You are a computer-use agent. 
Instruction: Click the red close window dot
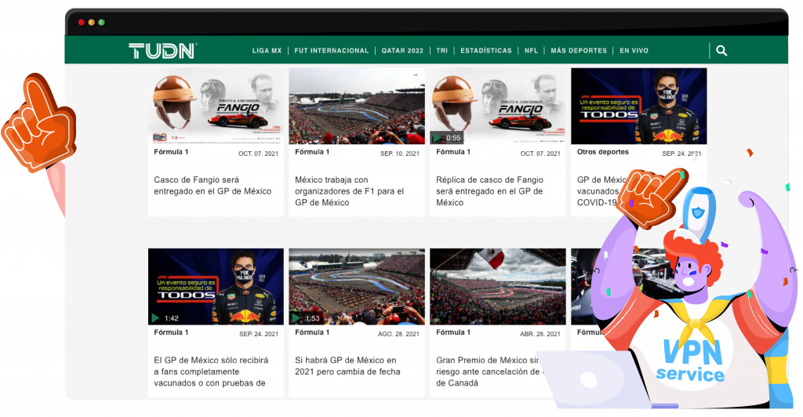(82, 23)
